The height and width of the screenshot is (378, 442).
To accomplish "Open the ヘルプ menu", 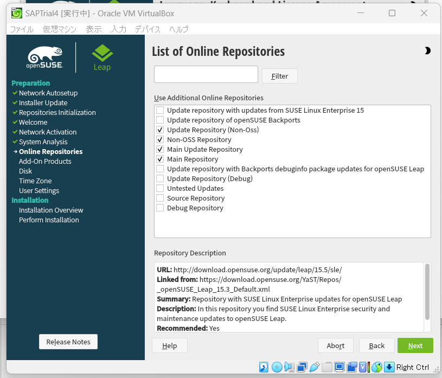I will click(179, 29).
